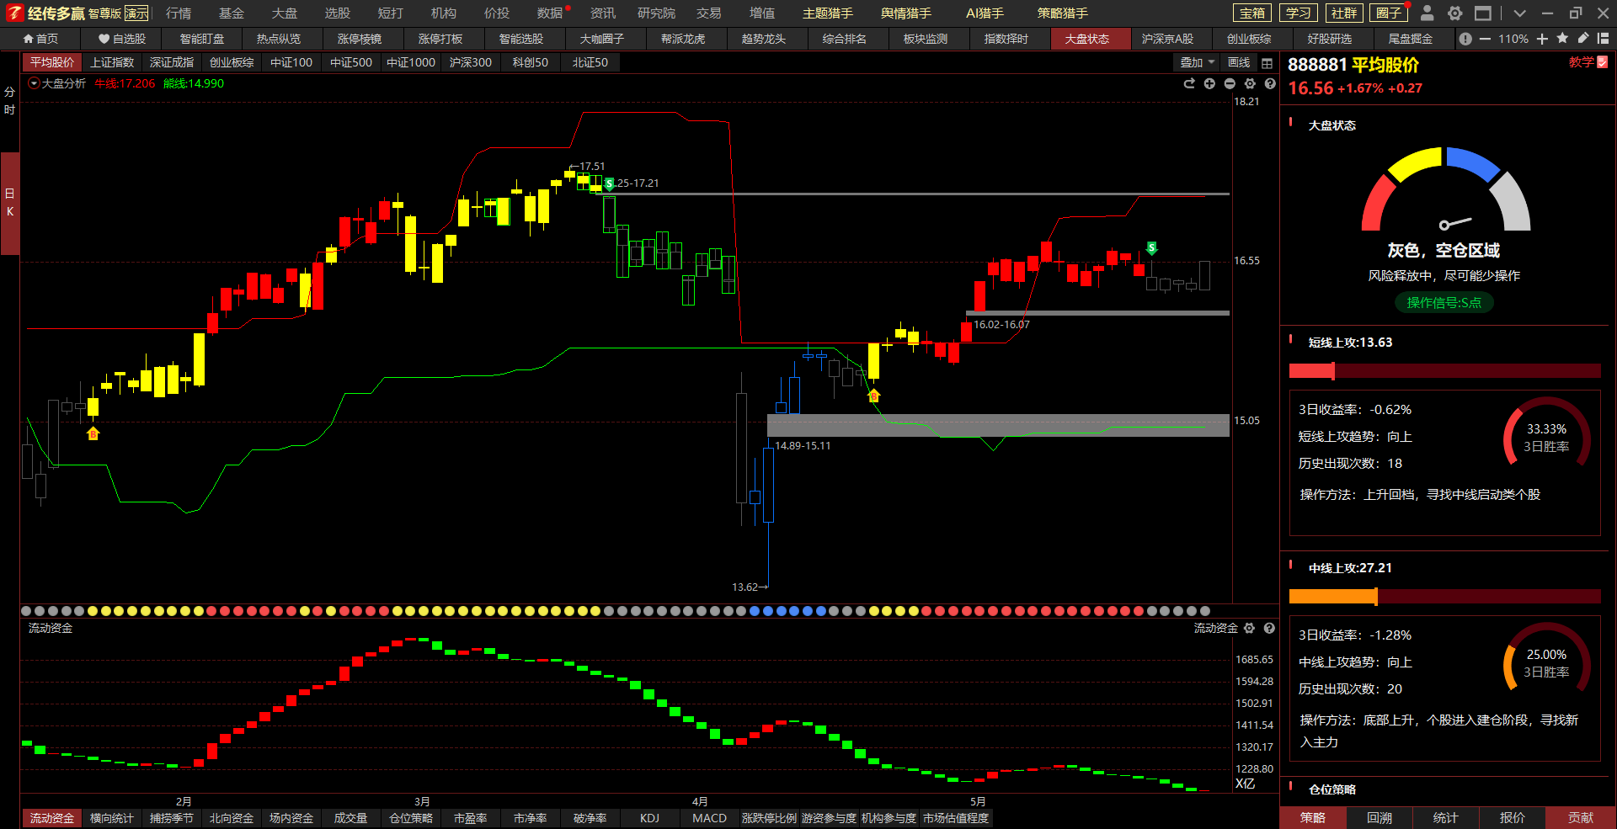Image resolution: width=1617 pixels, height=829 pixels.
Task: Decrease zoom with the minus icon beside 110%
Action: tap(1485, 39)
